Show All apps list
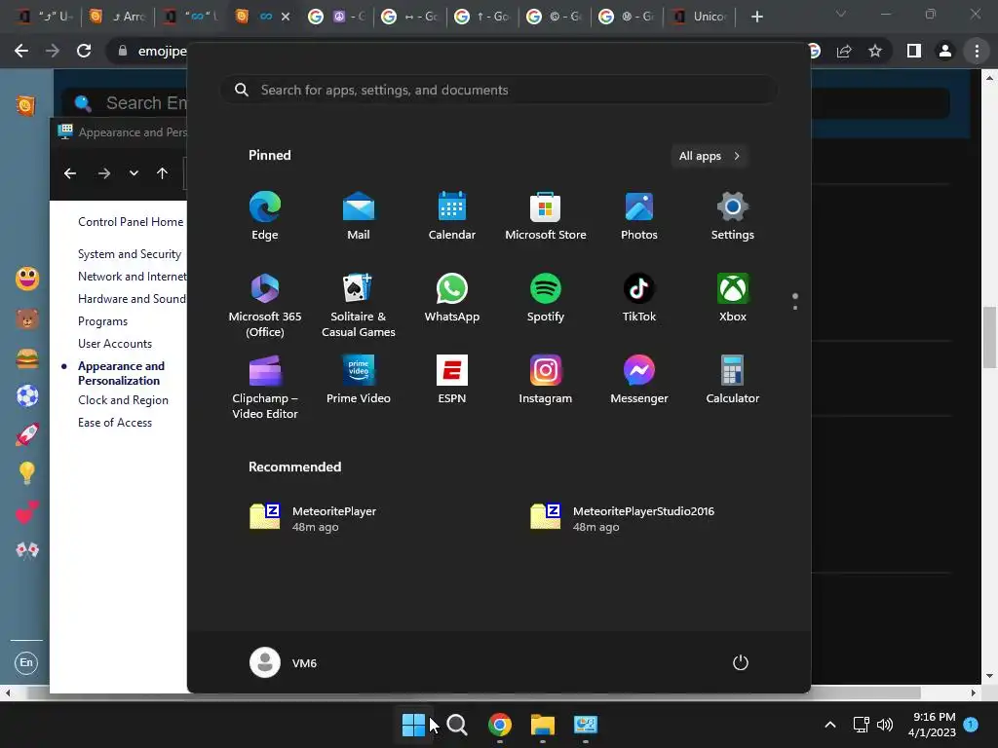 710,156
